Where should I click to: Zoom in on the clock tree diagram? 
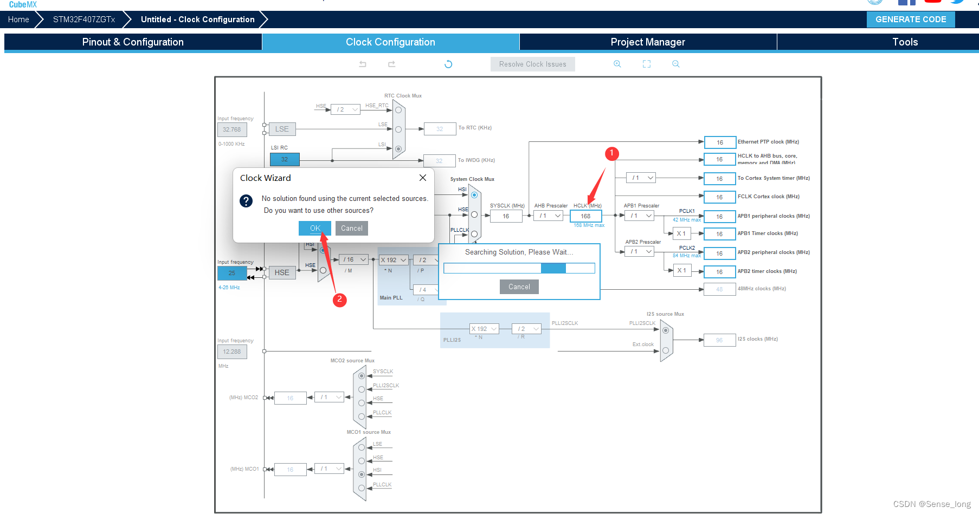[x=617, y=64]
